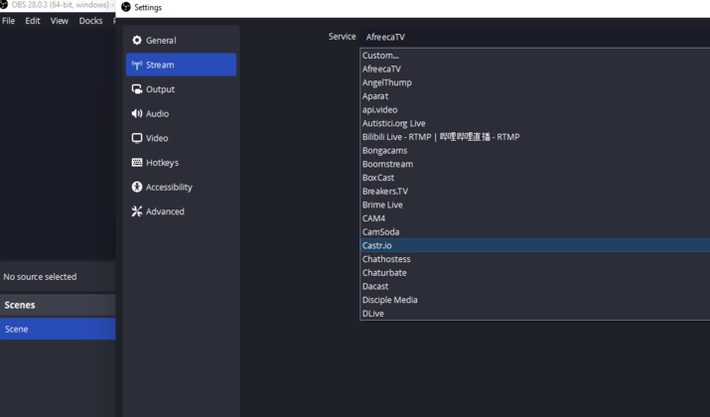Select Dacast streaming service
This screenshot has width=710, height=417.
pyautogui.click(x=535, y=286)
